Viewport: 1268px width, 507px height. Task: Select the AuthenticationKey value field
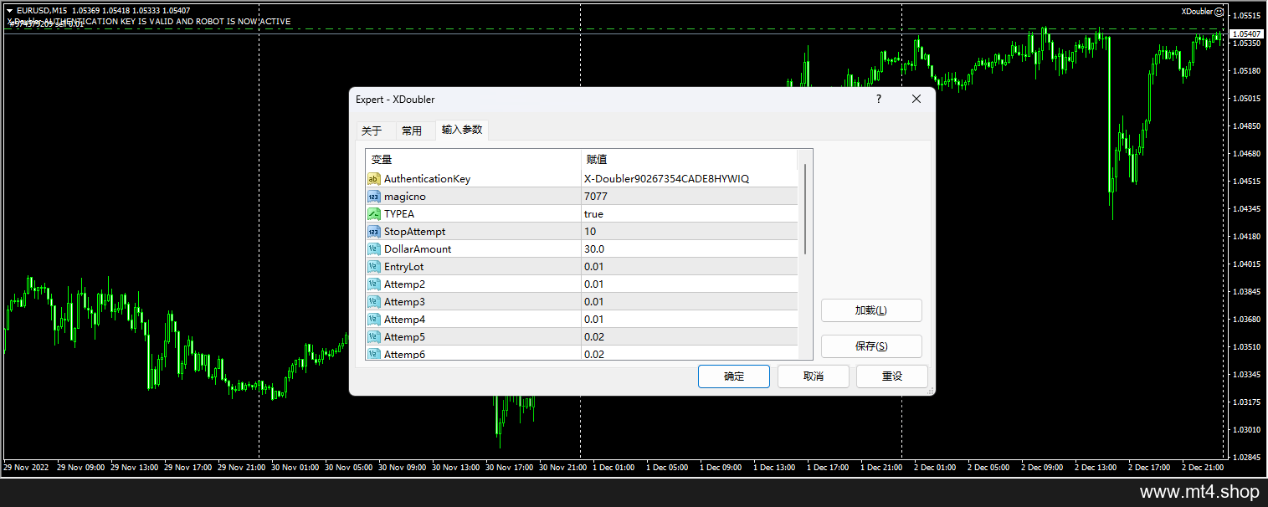click(690, 179)
